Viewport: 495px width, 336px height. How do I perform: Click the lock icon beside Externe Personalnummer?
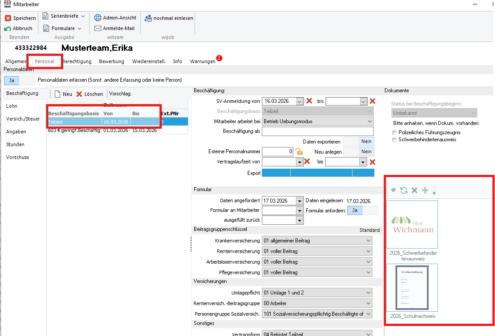pos(299,151)
